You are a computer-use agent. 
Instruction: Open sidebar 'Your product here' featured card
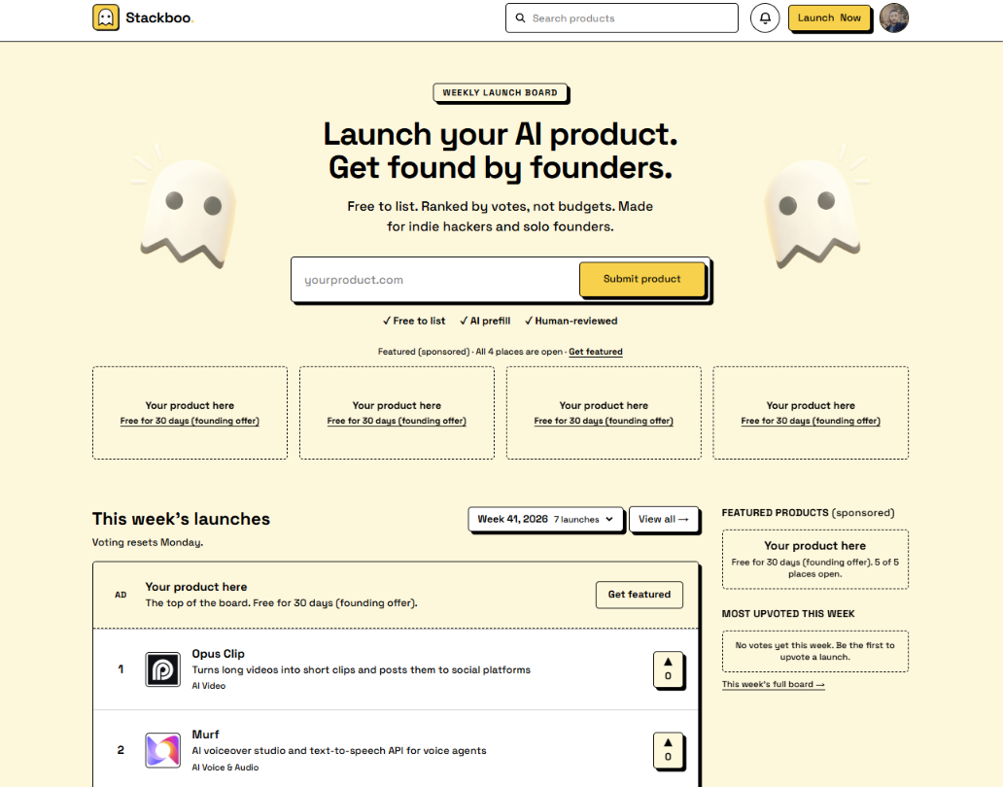pyautogui.click(x=814, y=560)
